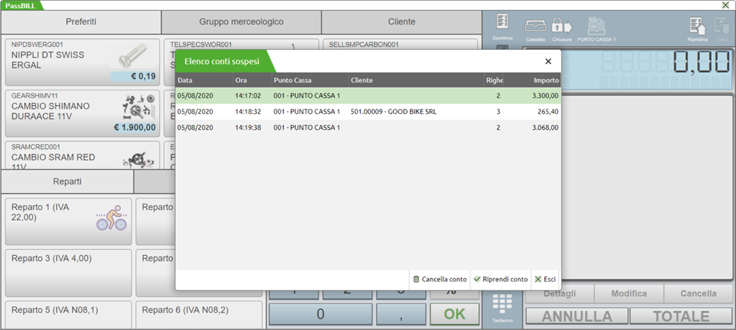Select the Reparto 1 (IVA 22,00) tile

tap(68, 221)
